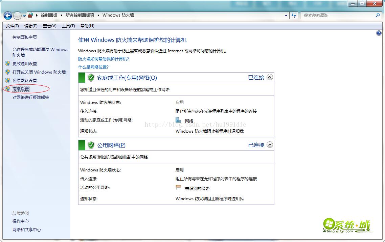This screenshot has width=385, height=242.
Task: Click the refresh button beside the address bar
Action: (x=294, y=15)
